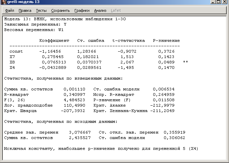Open the Файл menu
The width and height of the screenshot is (229, 163).
9,11
